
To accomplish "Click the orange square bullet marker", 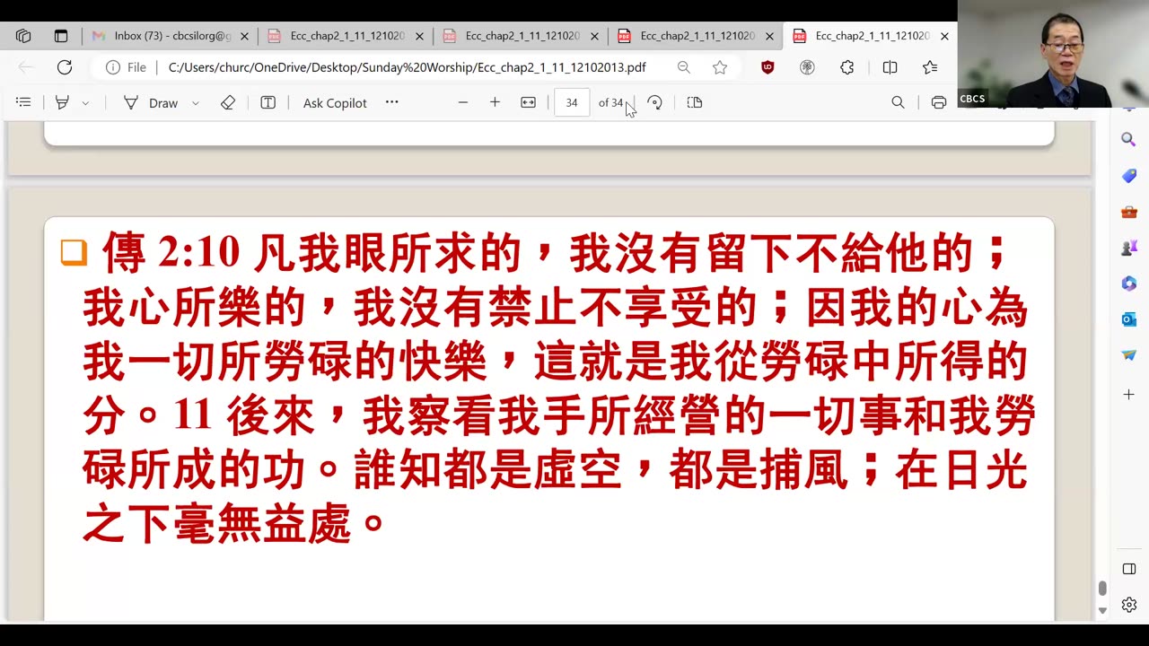I will click(74, 252).
